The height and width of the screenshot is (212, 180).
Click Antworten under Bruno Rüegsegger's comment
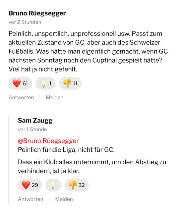pos(21,97)
